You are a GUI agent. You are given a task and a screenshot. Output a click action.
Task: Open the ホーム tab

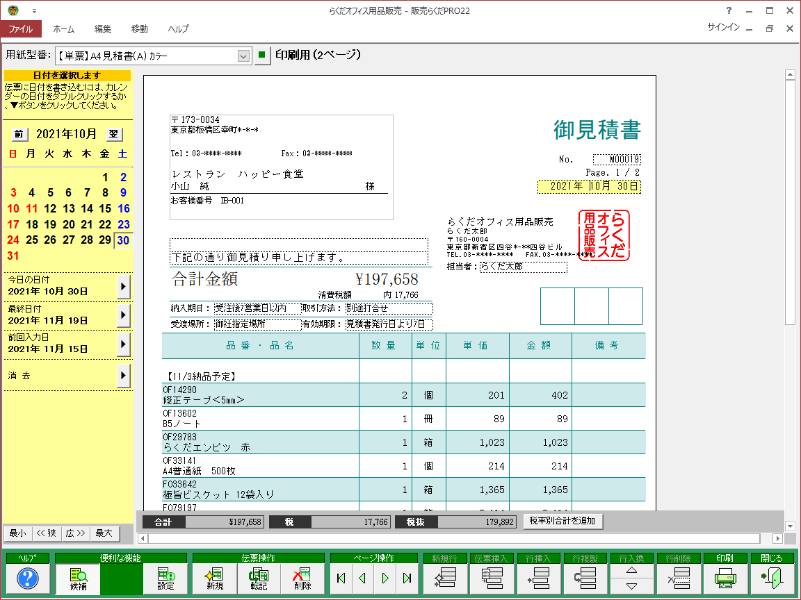pyautogui.click(x=64, y=29)
